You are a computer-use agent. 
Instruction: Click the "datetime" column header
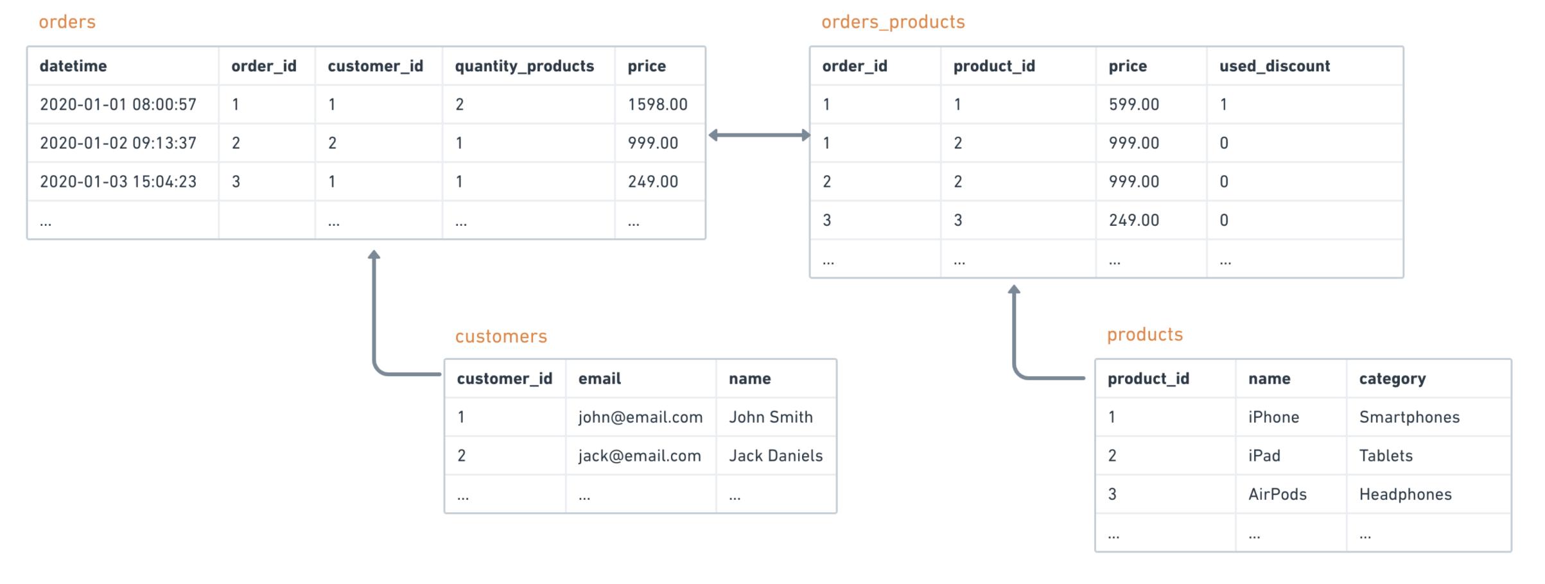[73, 66]
